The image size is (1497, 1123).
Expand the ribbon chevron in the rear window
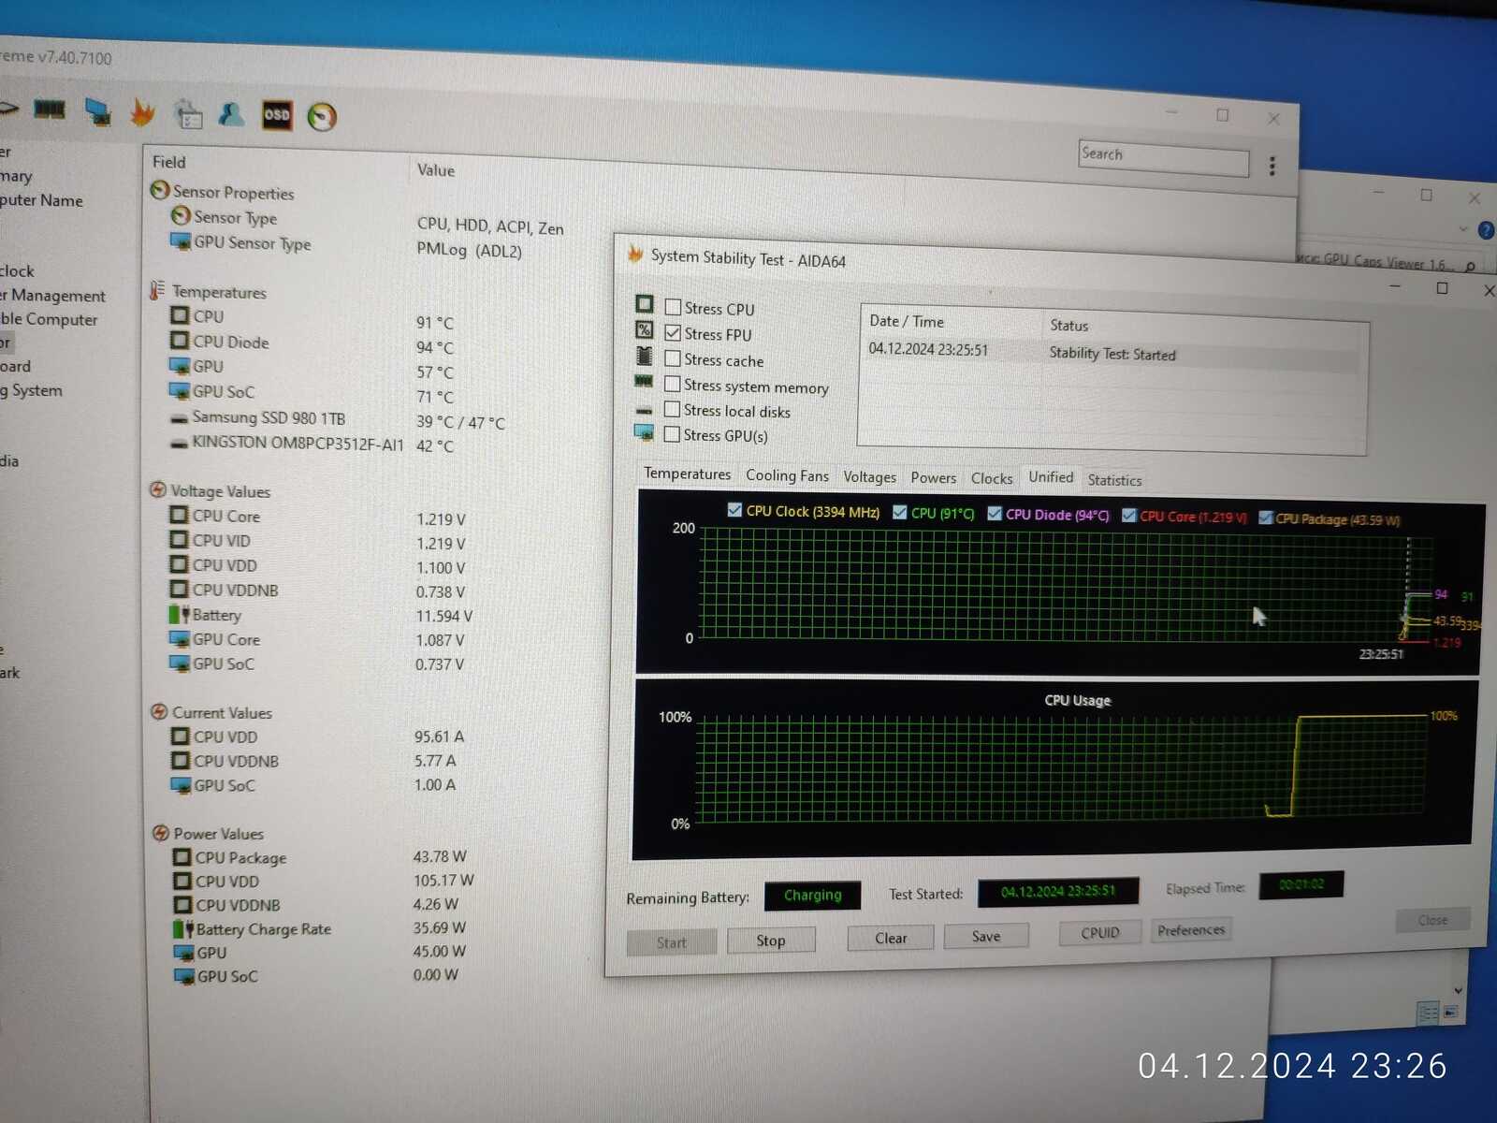pyautogui.click(x=1463, y=229)
